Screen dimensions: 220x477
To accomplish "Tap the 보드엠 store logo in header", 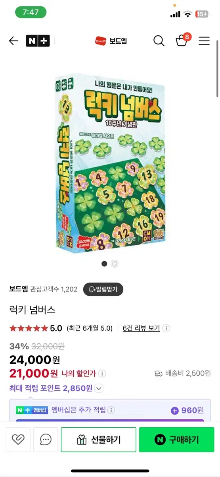I will pos(111,41).
